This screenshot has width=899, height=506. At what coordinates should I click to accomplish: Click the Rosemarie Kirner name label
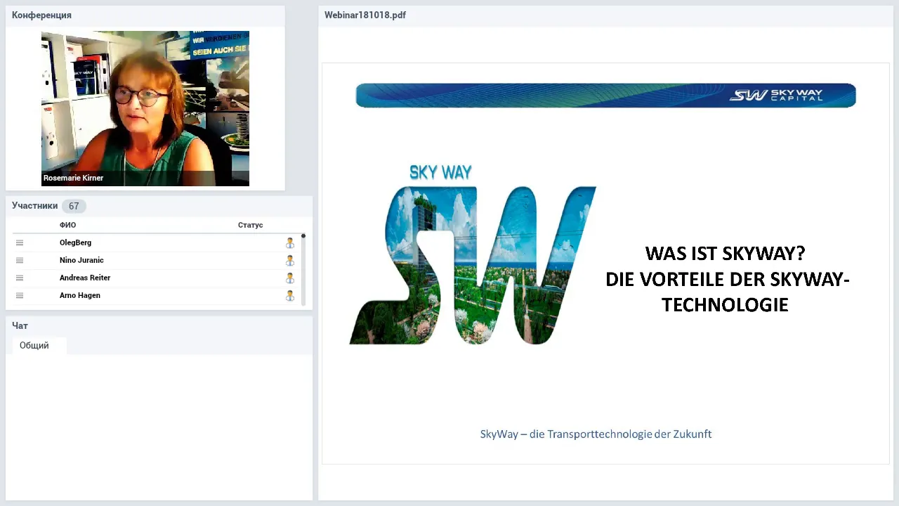click(73, 179)
